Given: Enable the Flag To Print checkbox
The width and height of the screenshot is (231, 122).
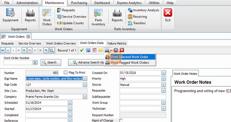Looking at the screenshot, I should [65, 72].
